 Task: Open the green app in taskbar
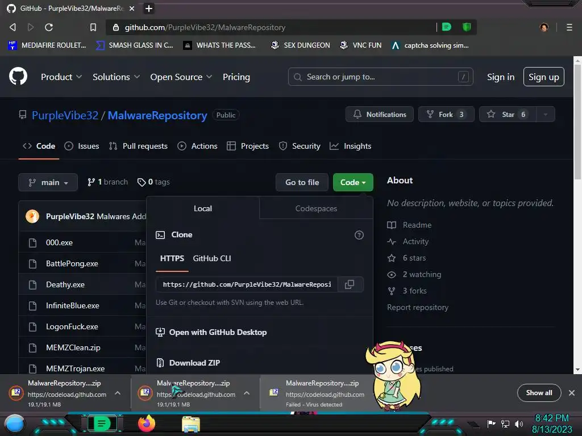[x=102, y=424]
